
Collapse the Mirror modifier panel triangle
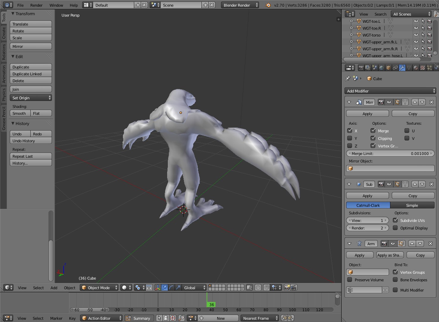[349, 102]
